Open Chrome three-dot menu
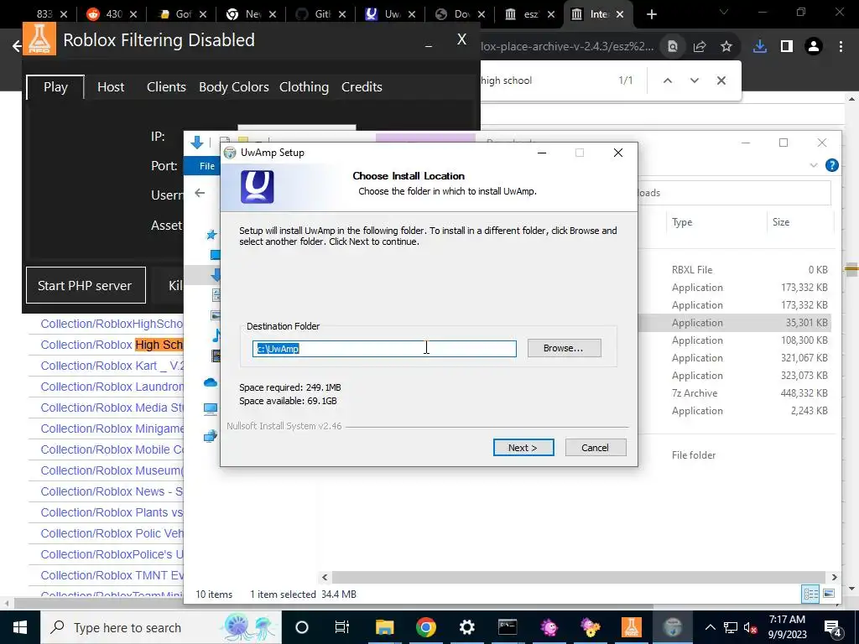Image resolution: width=859 pixels, height=644 pixels. [x=841, y=47]
